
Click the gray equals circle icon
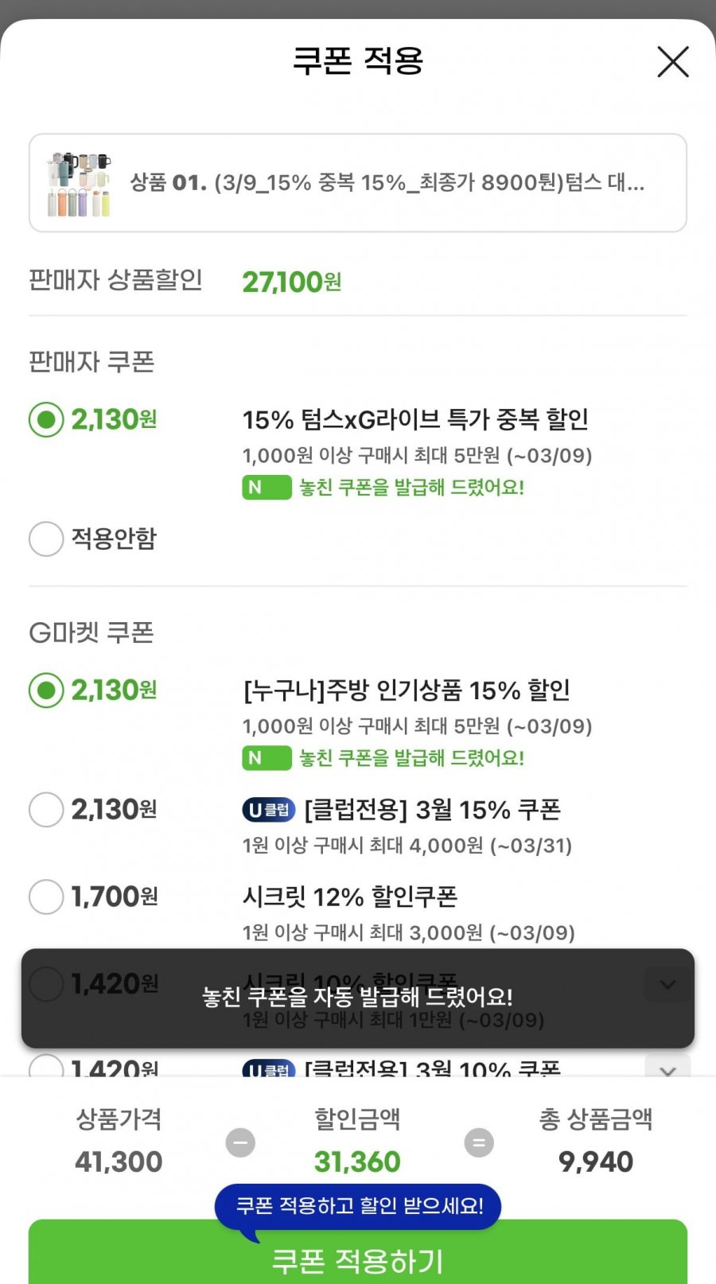coord(479,1142)
